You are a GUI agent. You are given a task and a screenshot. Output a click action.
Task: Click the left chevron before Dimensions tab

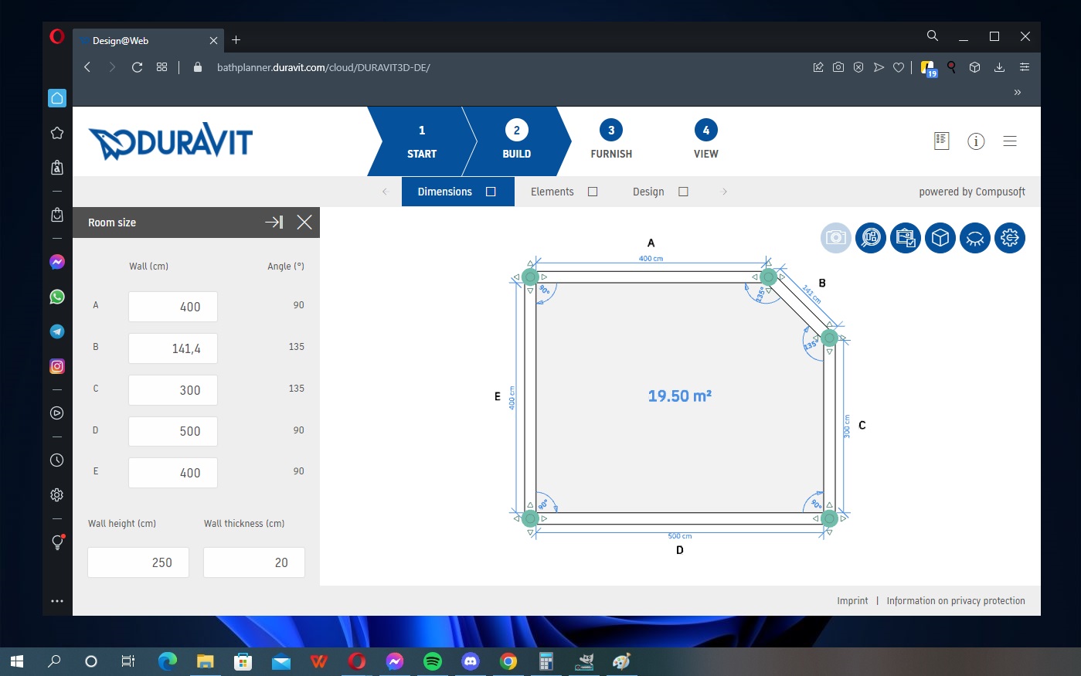(385, 192)
